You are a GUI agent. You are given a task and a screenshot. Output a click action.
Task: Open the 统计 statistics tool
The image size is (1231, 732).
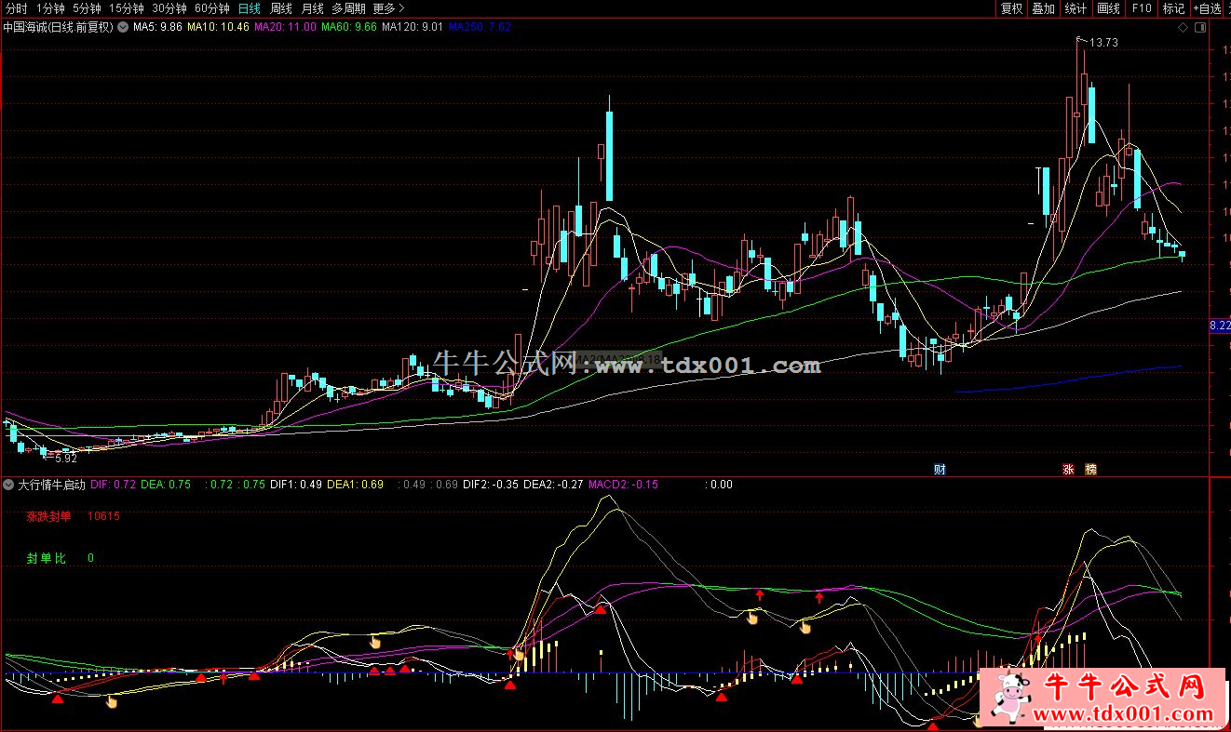pyautogui.click(x=1076, y=8)
